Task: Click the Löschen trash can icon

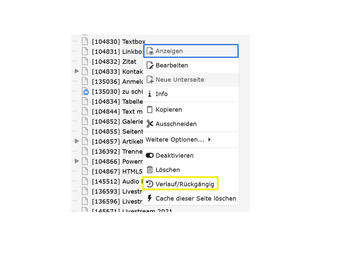Action: point(150,170)
